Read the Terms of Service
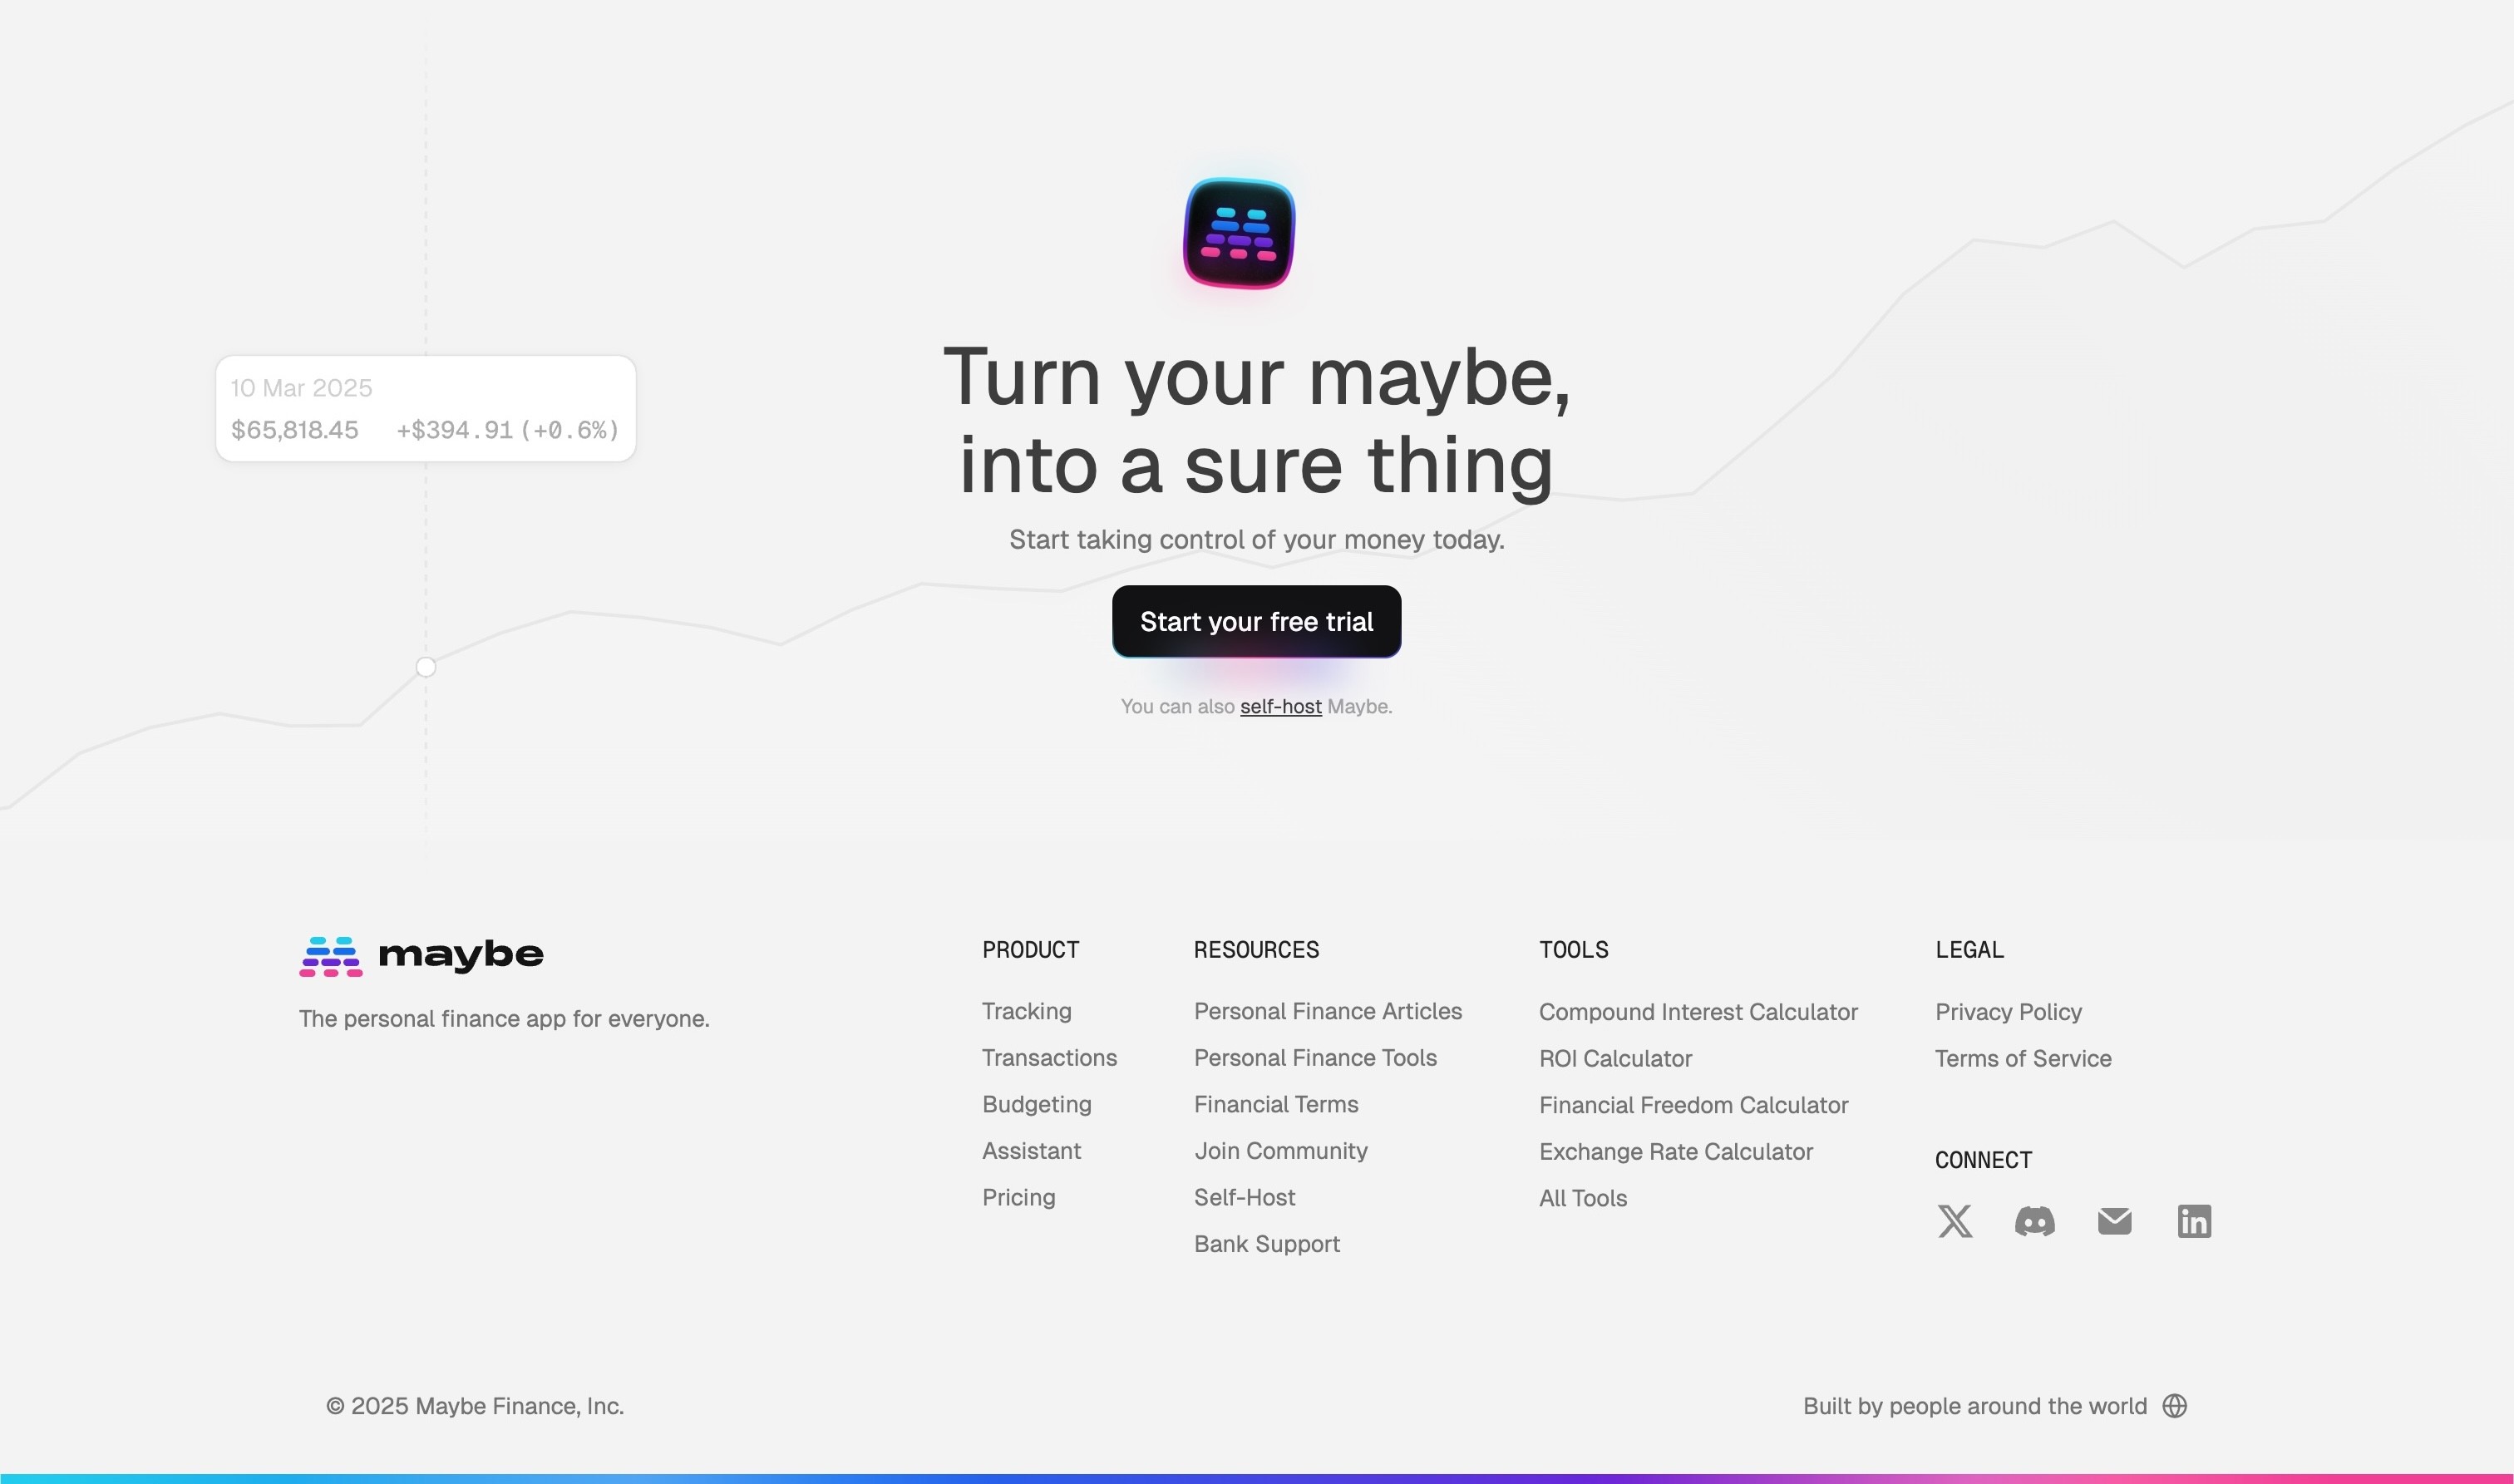 point(2023,1058)
